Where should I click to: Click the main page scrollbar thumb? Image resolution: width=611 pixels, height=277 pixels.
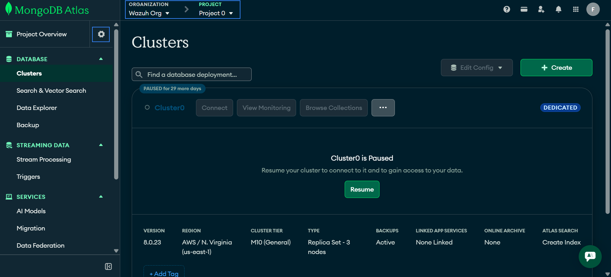pos(607,121)
